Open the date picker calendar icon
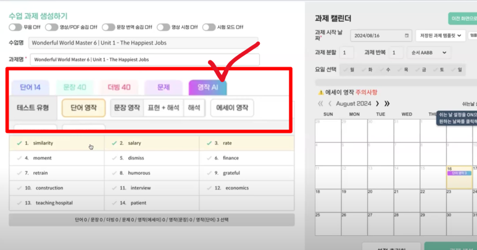Viewport: 477px width, 250px height. pos(407,36)
